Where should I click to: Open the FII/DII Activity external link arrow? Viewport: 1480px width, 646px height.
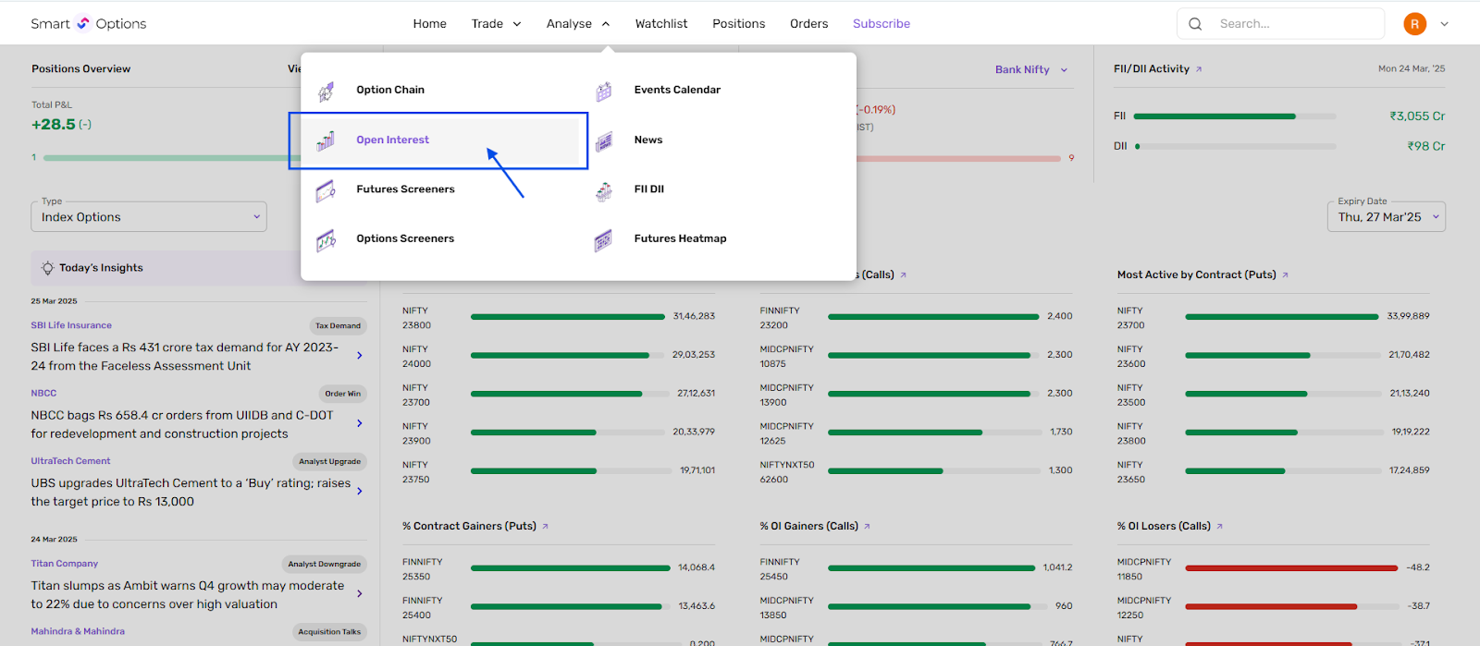[1199, 69]
